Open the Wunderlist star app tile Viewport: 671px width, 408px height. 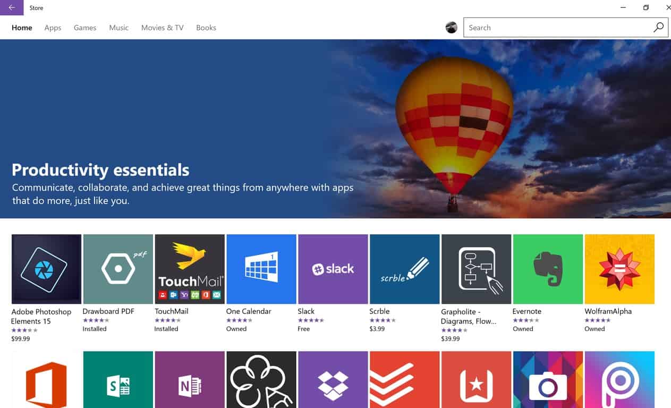477,379
